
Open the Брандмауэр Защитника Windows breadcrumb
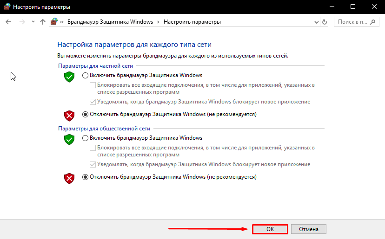(x=110, y=22)
